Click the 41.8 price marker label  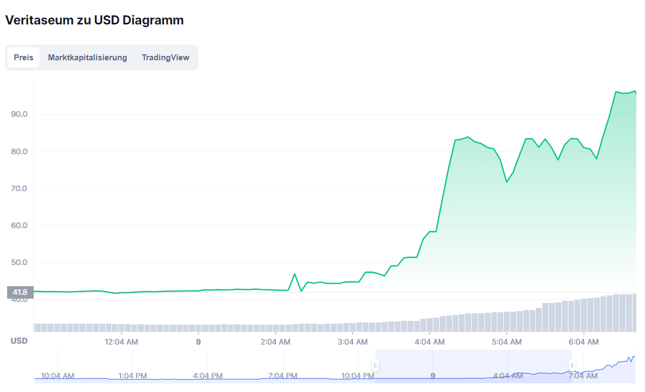pyautogui.click(x=20, y=293)
